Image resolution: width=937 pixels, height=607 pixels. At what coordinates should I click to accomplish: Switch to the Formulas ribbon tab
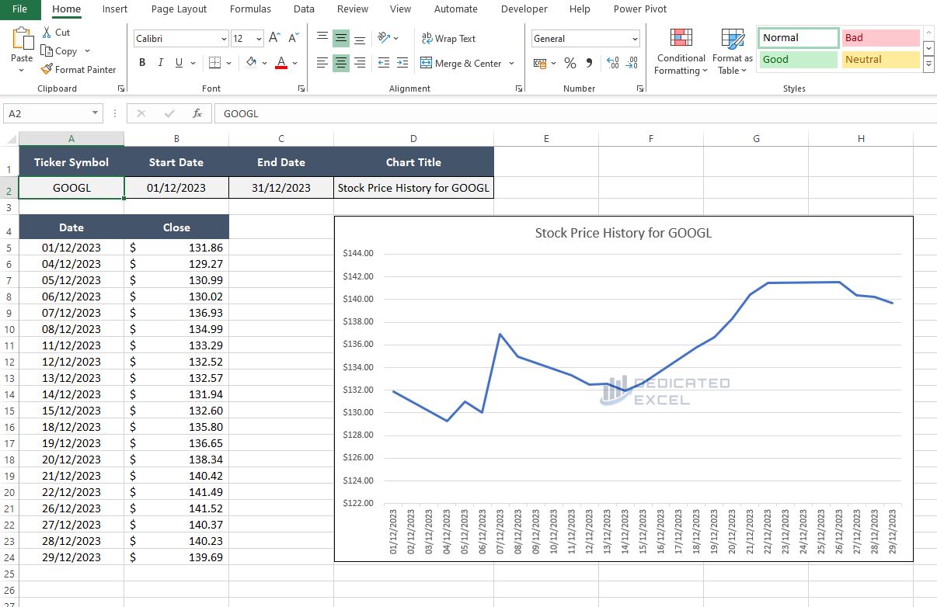(250, 9)
